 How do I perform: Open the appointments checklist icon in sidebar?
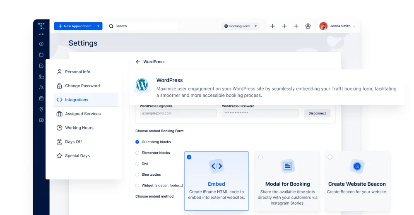pyautogui.click(x=41, y=66)
